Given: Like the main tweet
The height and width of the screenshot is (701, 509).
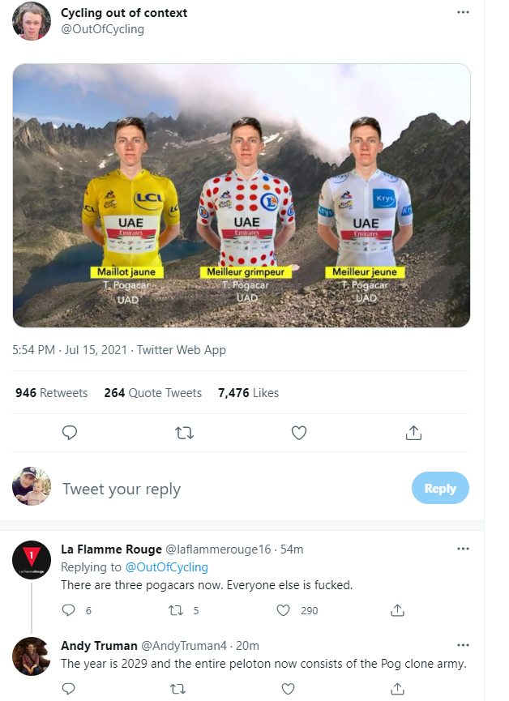Looking at the screenshot, I should (x=298, y=433).
